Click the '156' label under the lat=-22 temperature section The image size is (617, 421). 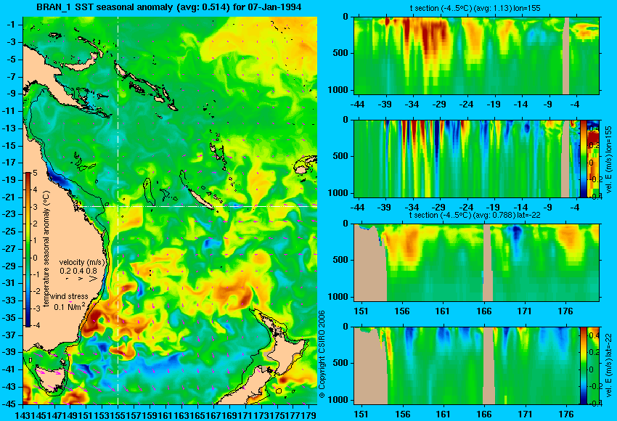402,311
